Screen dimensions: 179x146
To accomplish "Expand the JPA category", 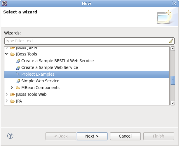I will (x=7, y=101).
